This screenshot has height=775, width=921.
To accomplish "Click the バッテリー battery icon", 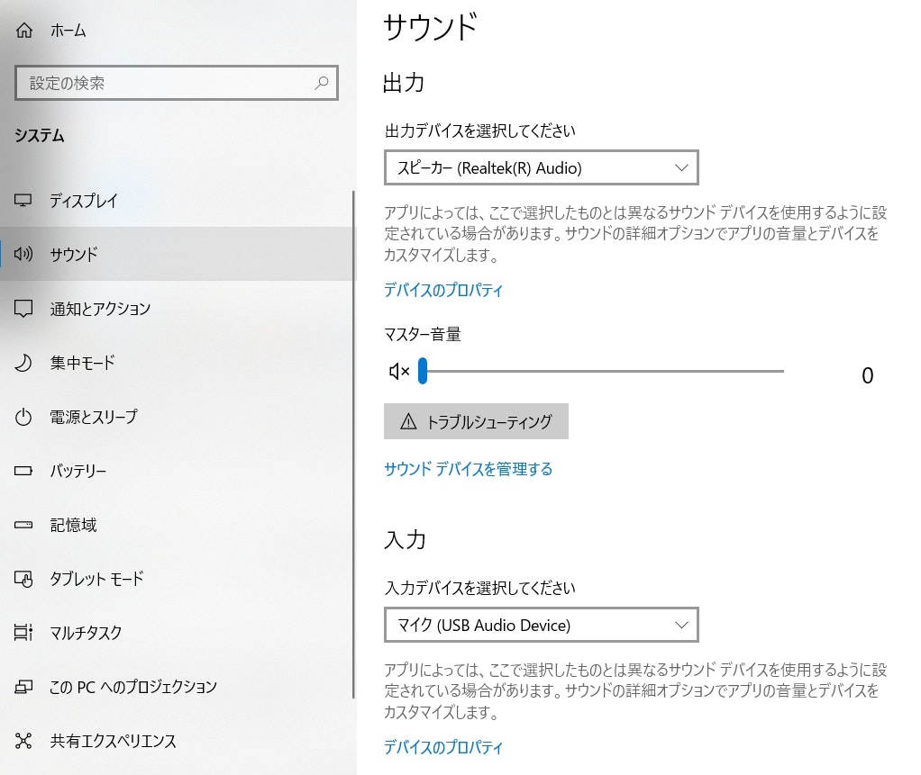I will coord(23,471).
